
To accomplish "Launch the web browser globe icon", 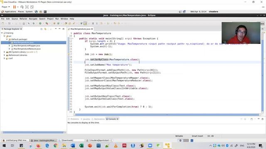I will [36, 12].
